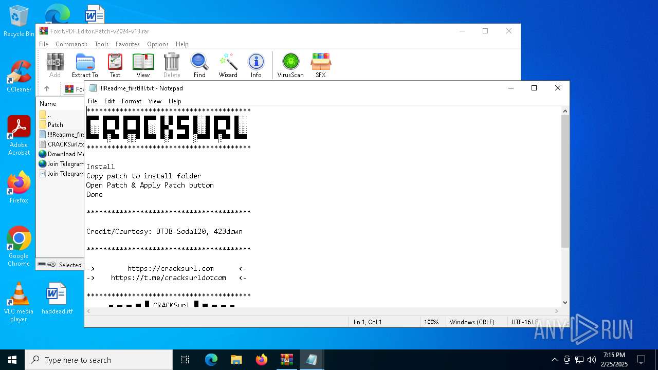Image resolution: width=658 pixels, height=370 pixels.
Task: Open Notepad Format menu
Action: tap(132, 101)
